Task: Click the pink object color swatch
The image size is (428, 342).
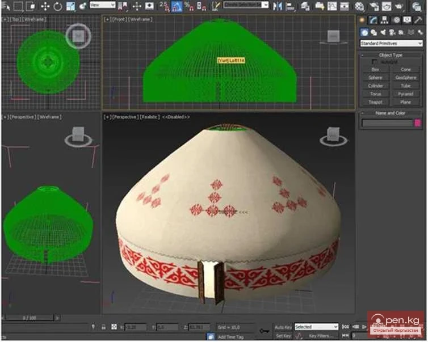Action: (418, 123)
